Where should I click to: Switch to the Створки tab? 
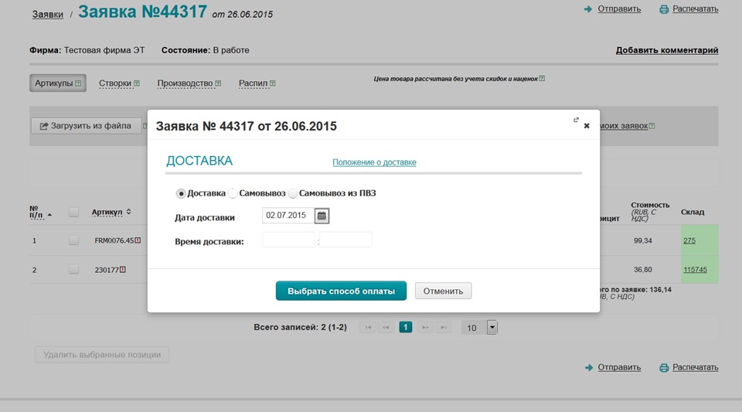click(114, 83)
